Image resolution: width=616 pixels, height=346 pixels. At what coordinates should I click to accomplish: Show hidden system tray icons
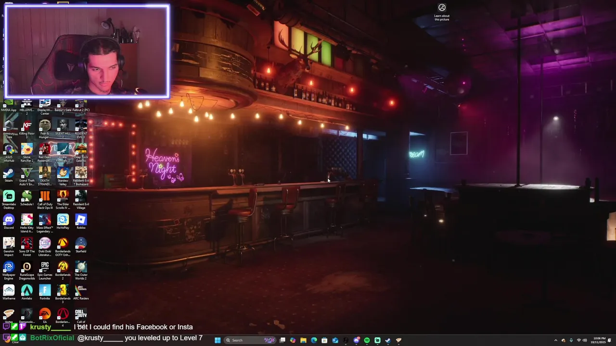555,340
